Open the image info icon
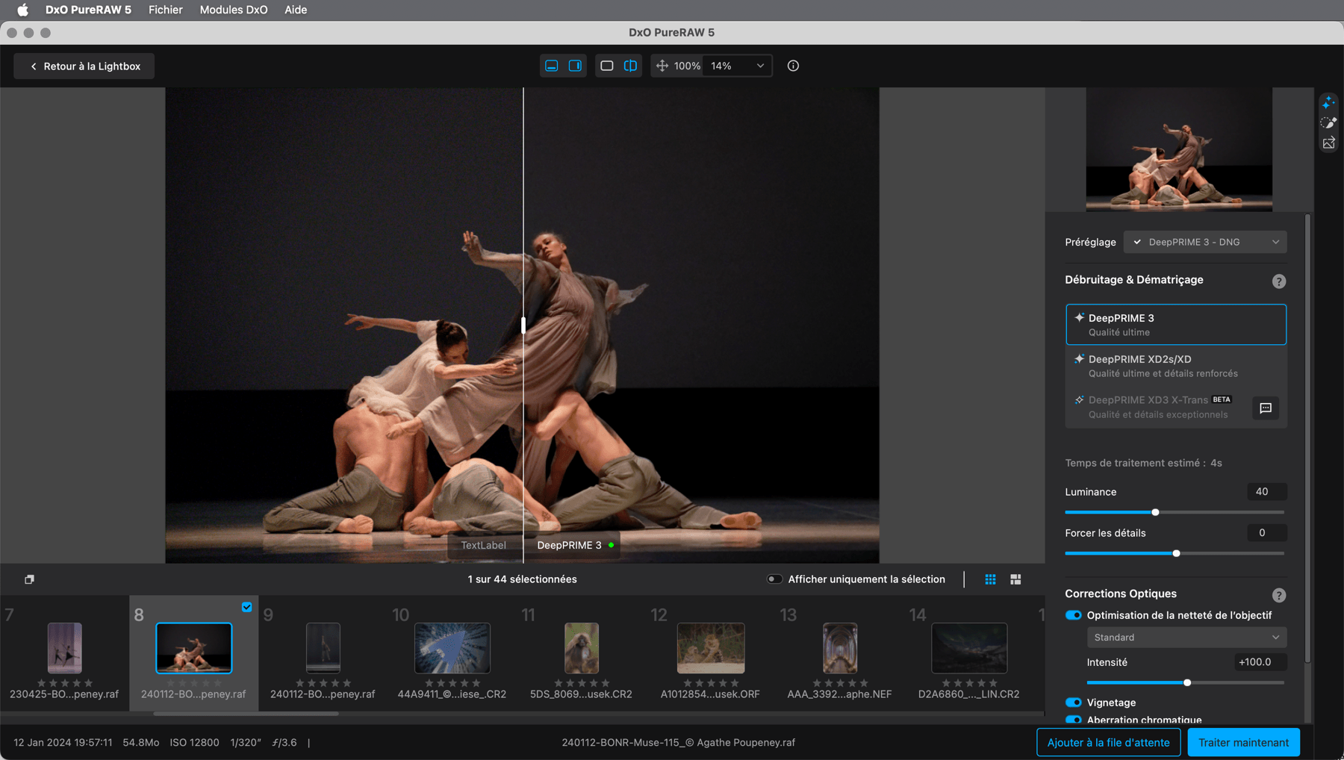 [793, 66]
